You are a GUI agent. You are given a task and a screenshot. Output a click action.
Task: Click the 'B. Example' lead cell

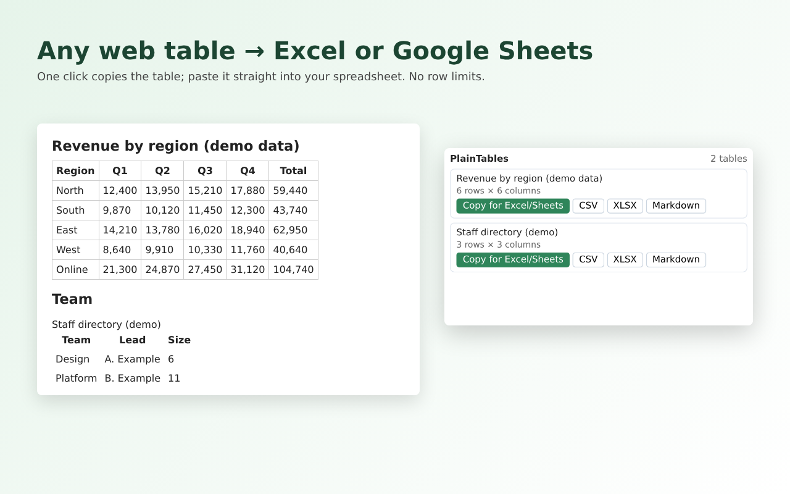(132, 379)
